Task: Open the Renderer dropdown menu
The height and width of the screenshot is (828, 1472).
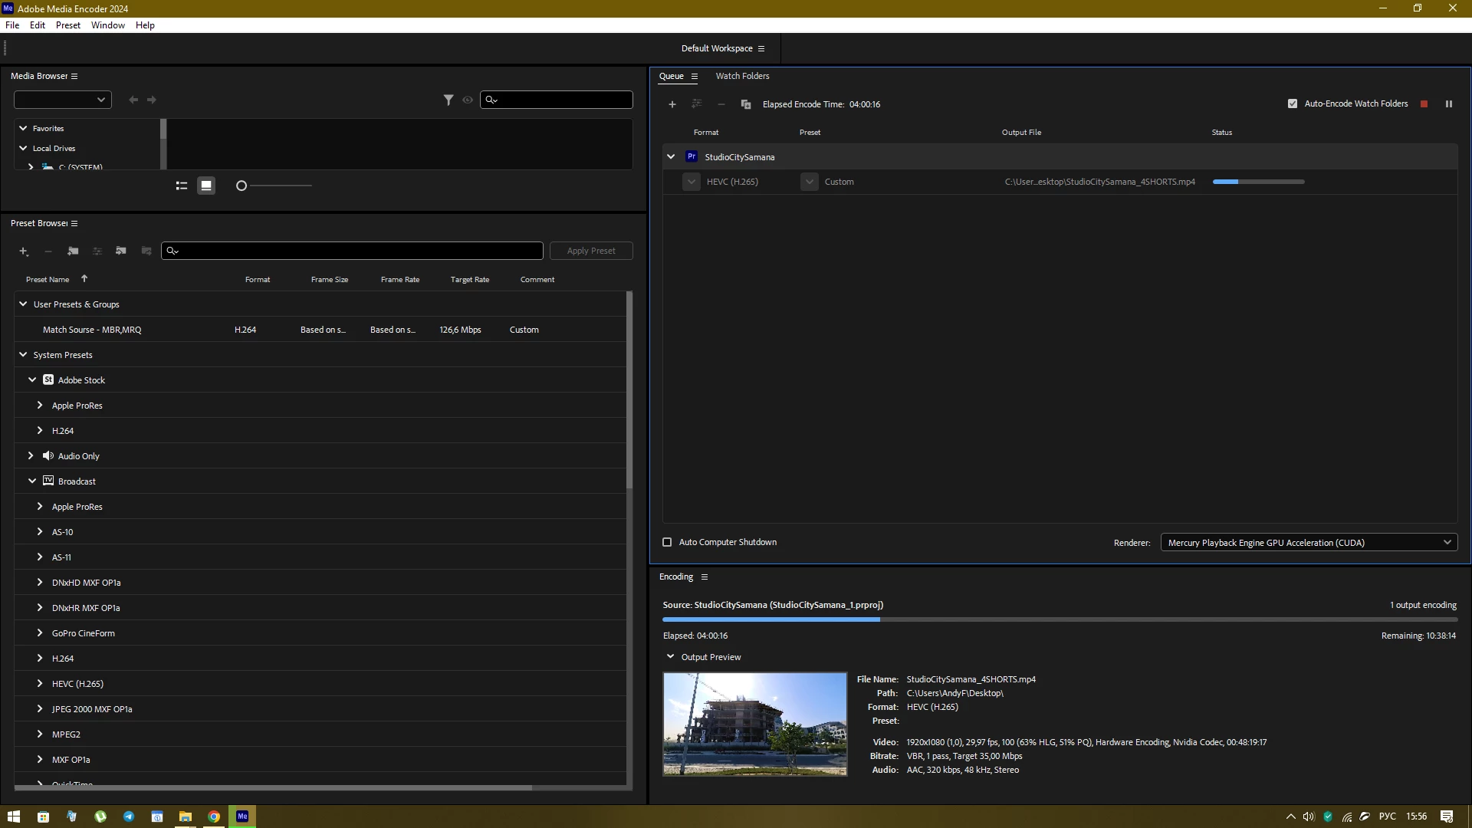Action: pos(1309,543)
